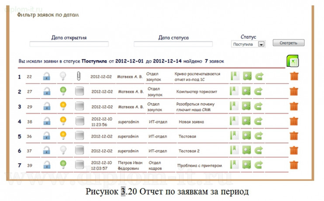This screenshot has width=324, height=201.
Task: Click the yellow bulb icon of request 38
Action: pyautogui.click(x=63, y=121)
